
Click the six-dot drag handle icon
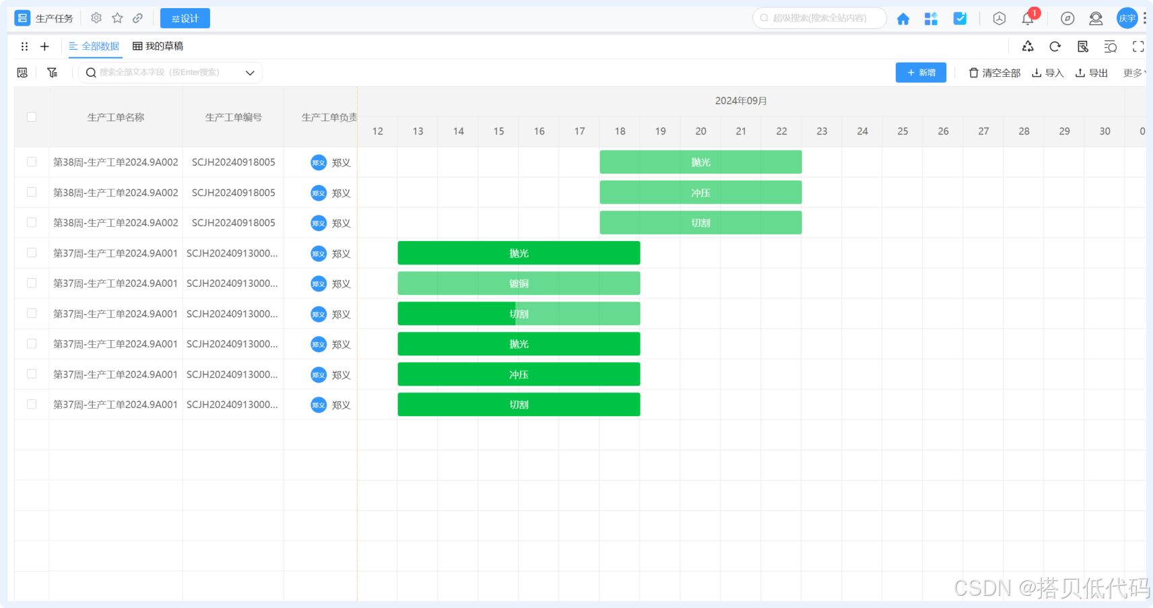pos(24,46)
